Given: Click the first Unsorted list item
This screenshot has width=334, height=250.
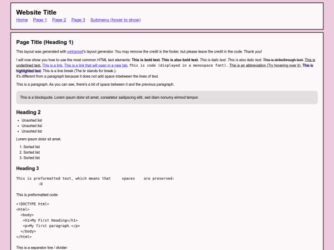Looking at the screenshot, I should [x=32, y=120].
